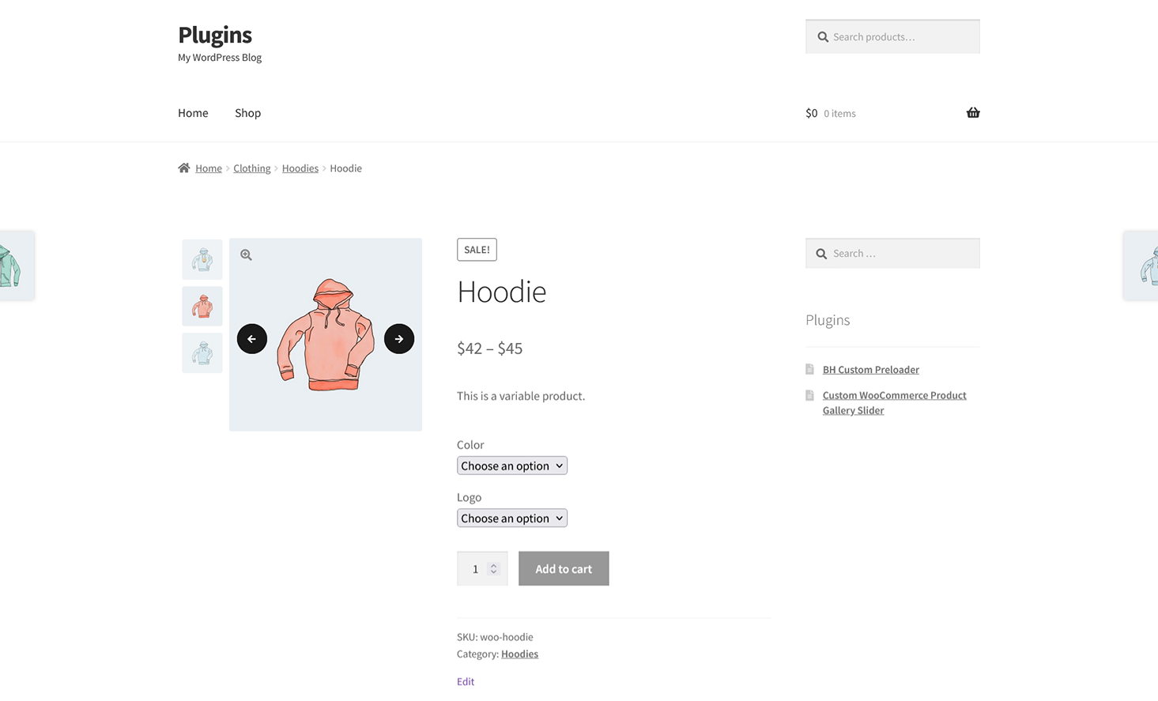Open the Shop menu item
1158x701 pixels.
click(x=247, y=113)
